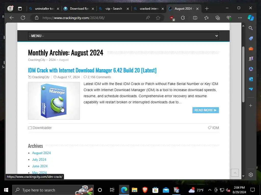The width and height of the screenshot is (261, 195).
Task: Open the August 2024 archive link
Action: point(41,153)
